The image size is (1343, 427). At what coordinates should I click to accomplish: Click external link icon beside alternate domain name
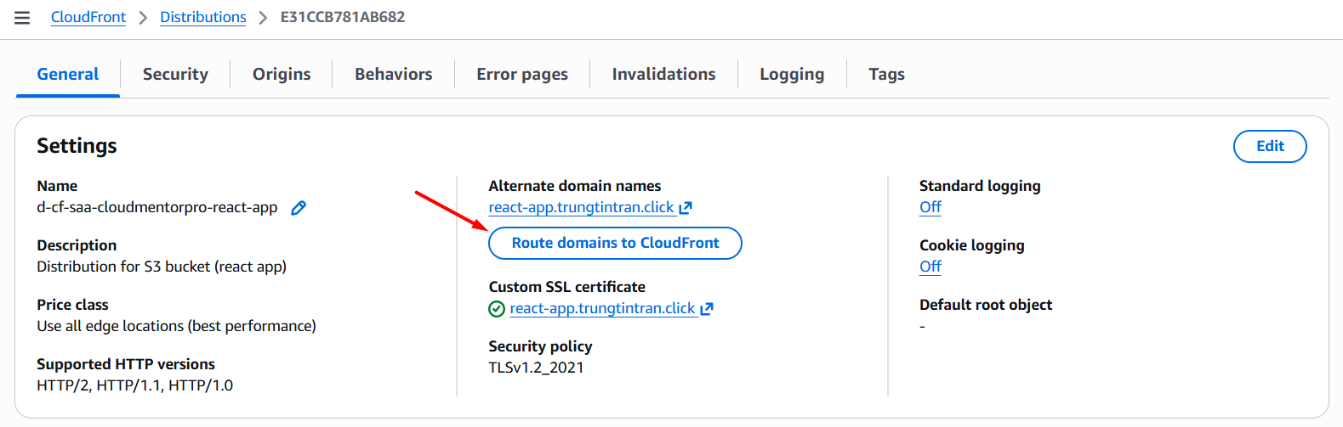tap(686, 208)
